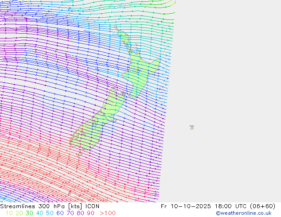Viewport: 281px width, 217px height.
Task: Click legend value 30 in green
Action: click(x=29, y=213)
